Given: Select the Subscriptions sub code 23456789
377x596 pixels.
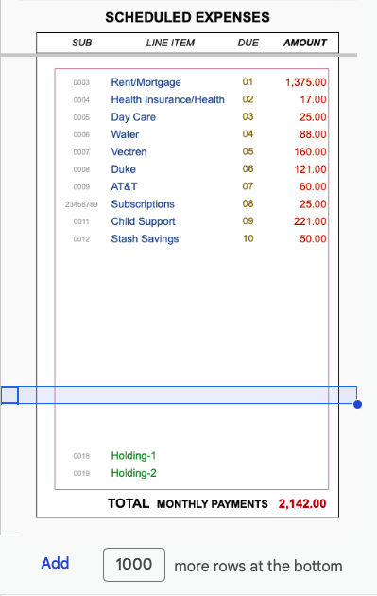Looking at the screenshot, I should (81, 204).
